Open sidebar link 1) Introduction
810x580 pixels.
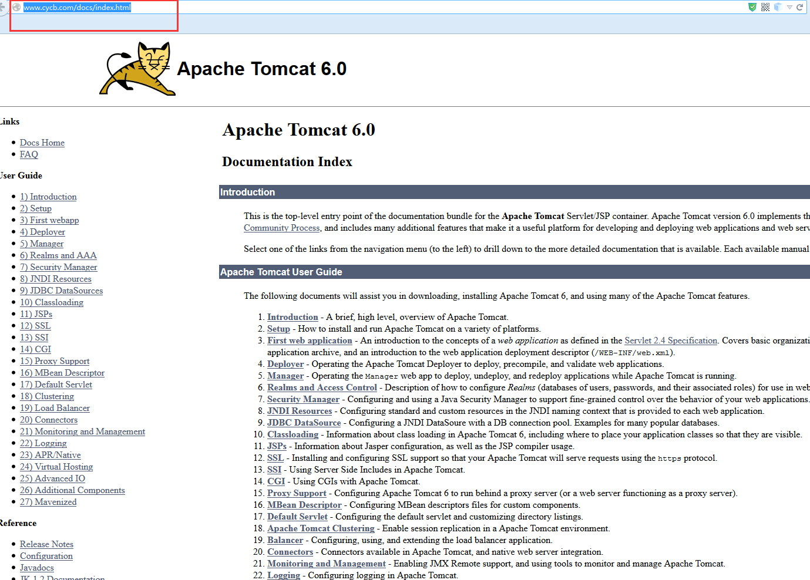tap(48, 197)
